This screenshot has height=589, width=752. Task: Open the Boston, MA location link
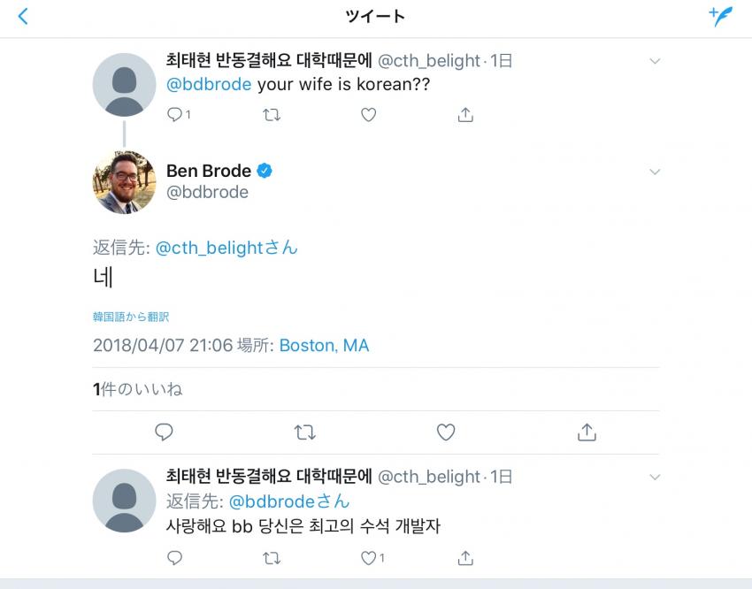click(324, 345)
